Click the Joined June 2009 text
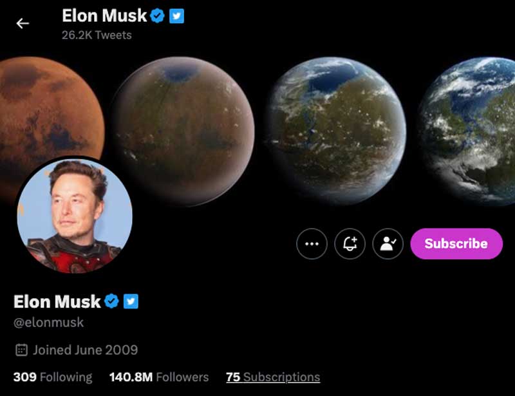 click(86, 350)
